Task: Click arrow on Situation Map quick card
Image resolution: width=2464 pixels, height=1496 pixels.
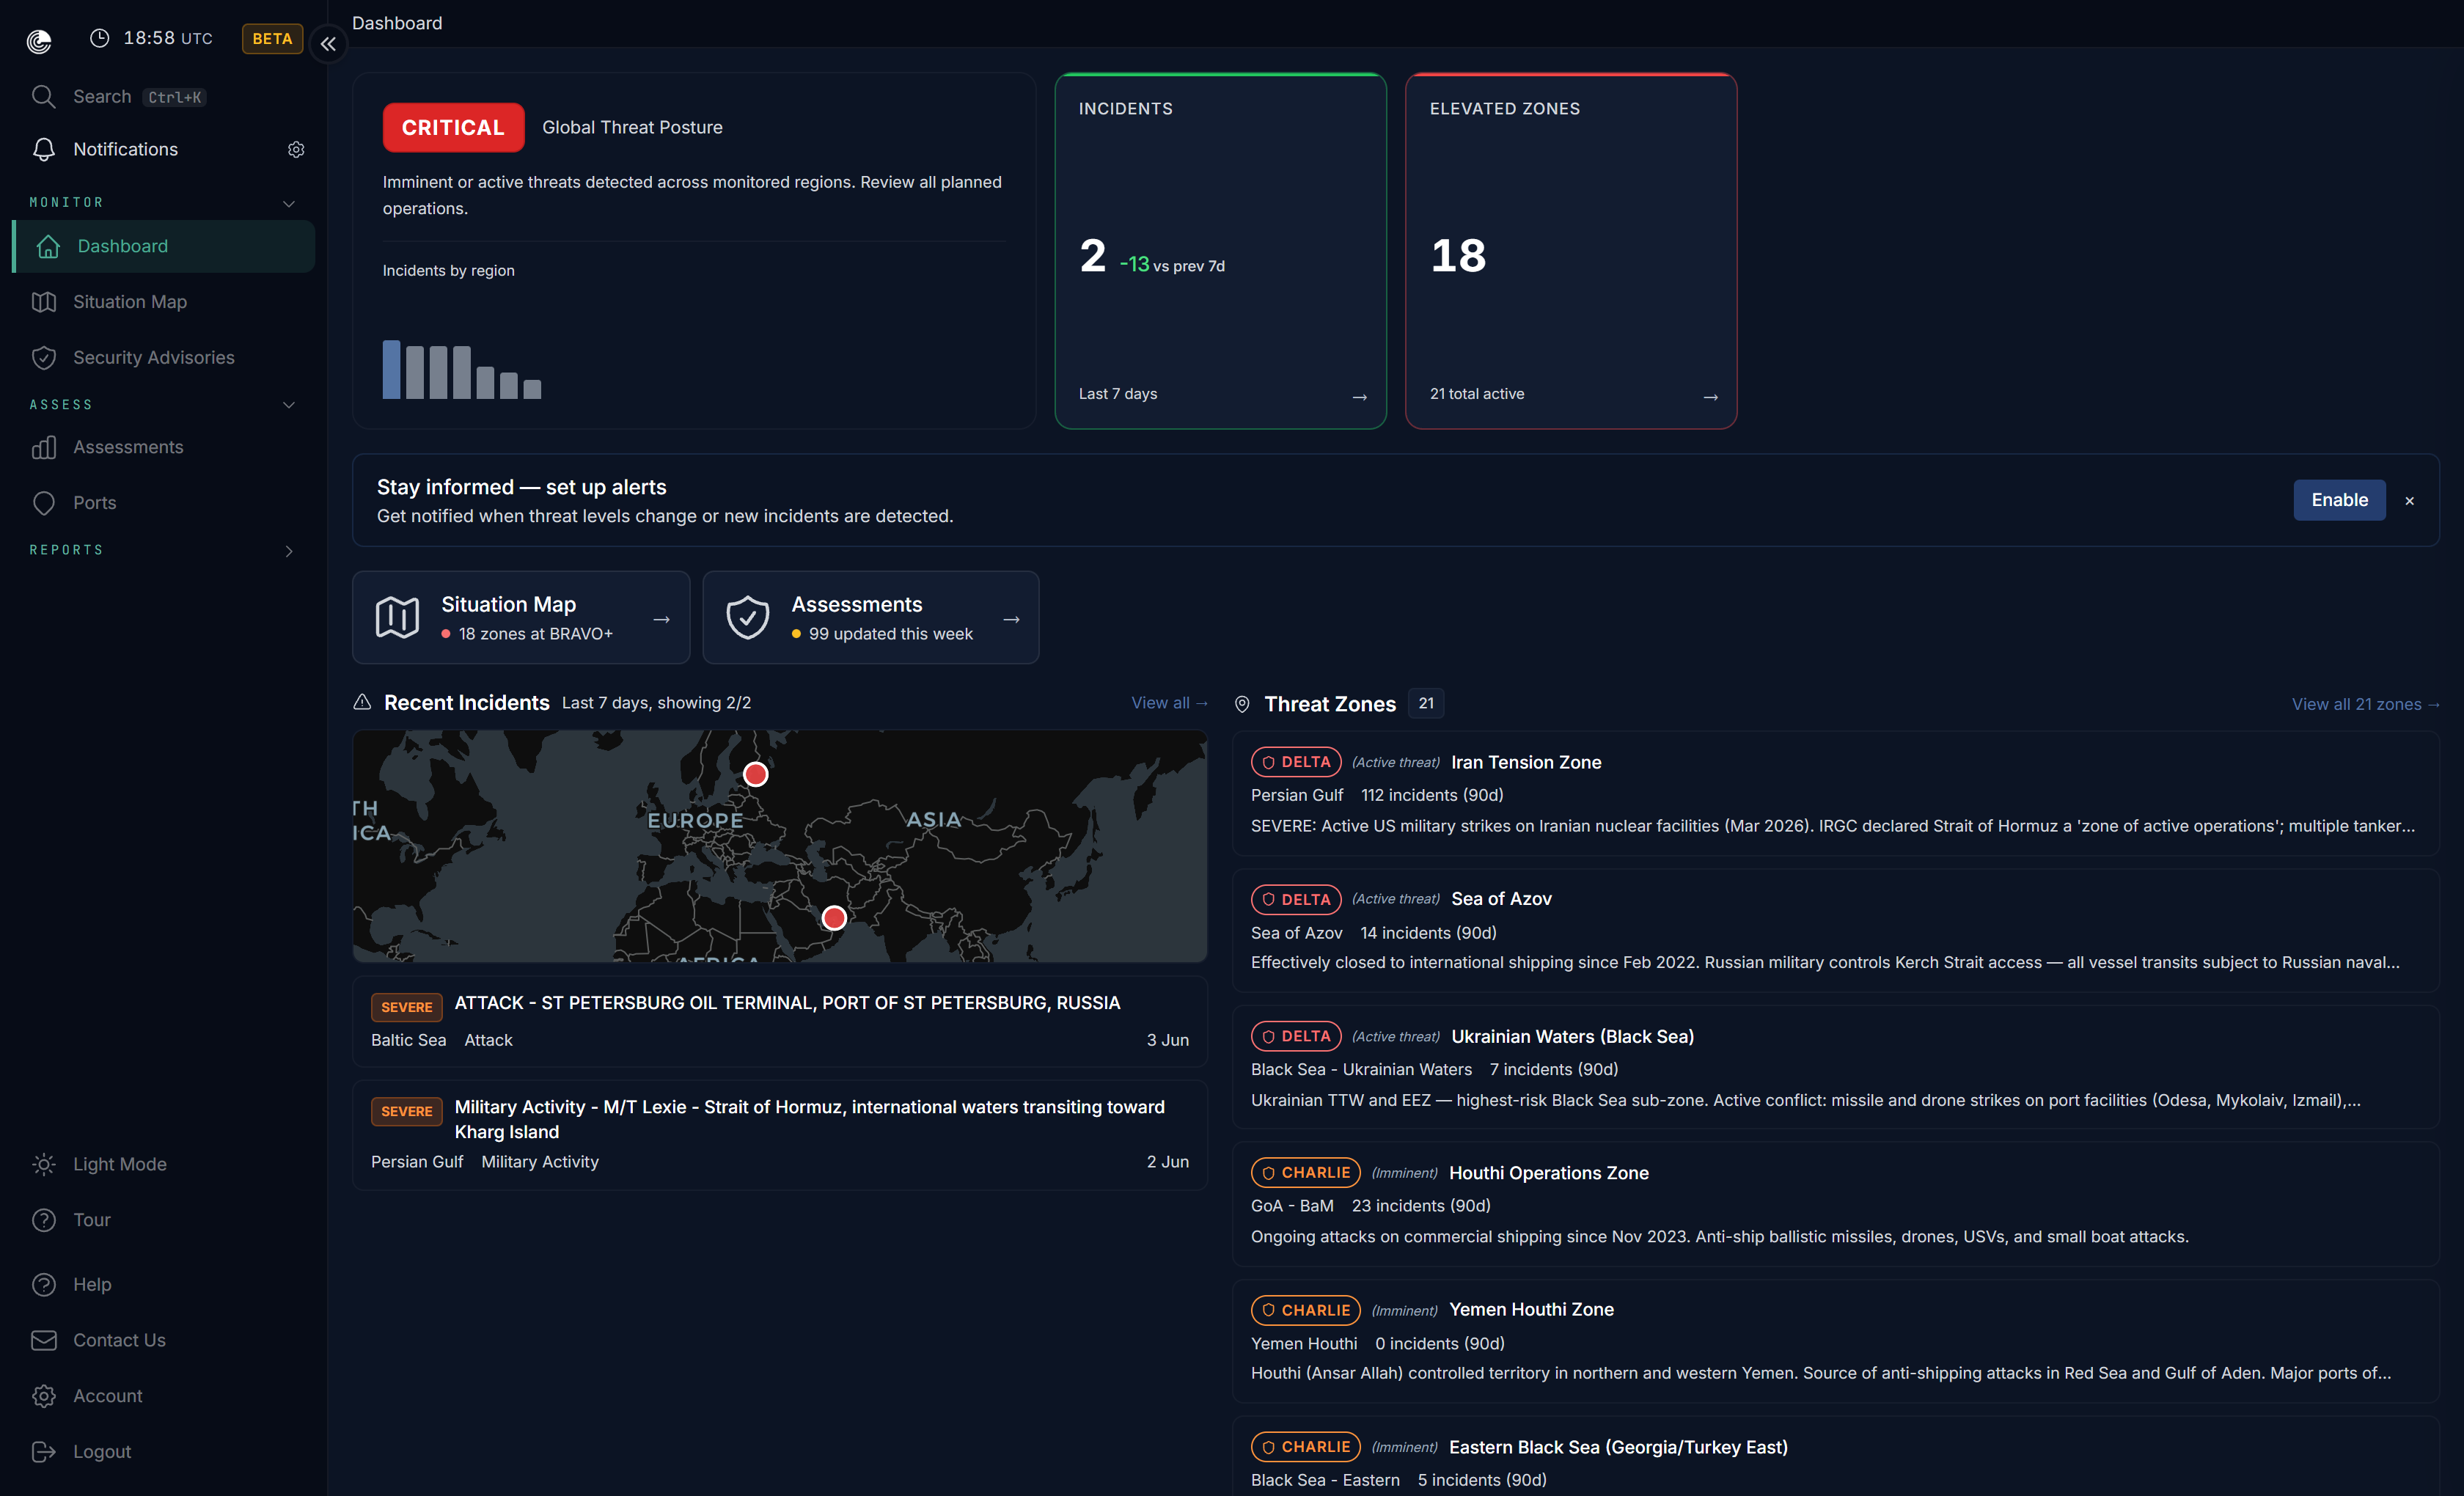Action: 661,619
